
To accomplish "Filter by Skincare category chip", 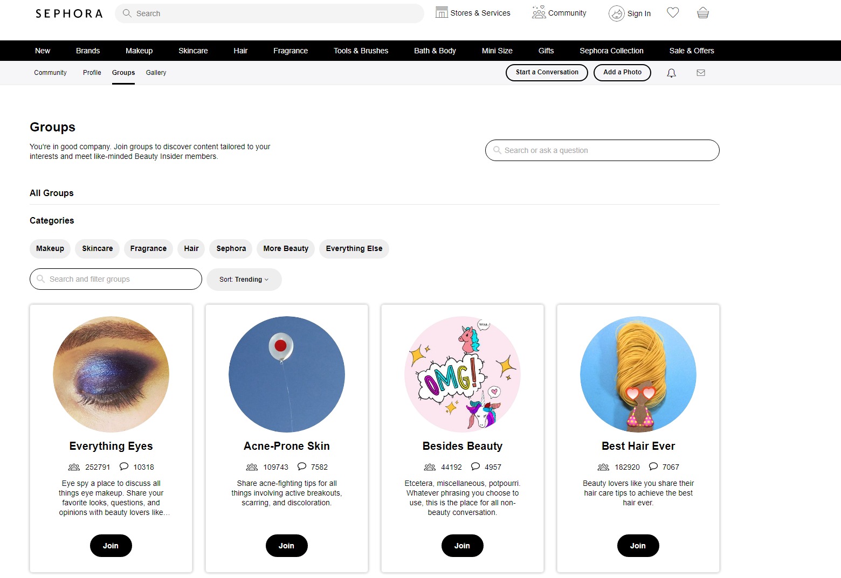I will pos(98,249).
